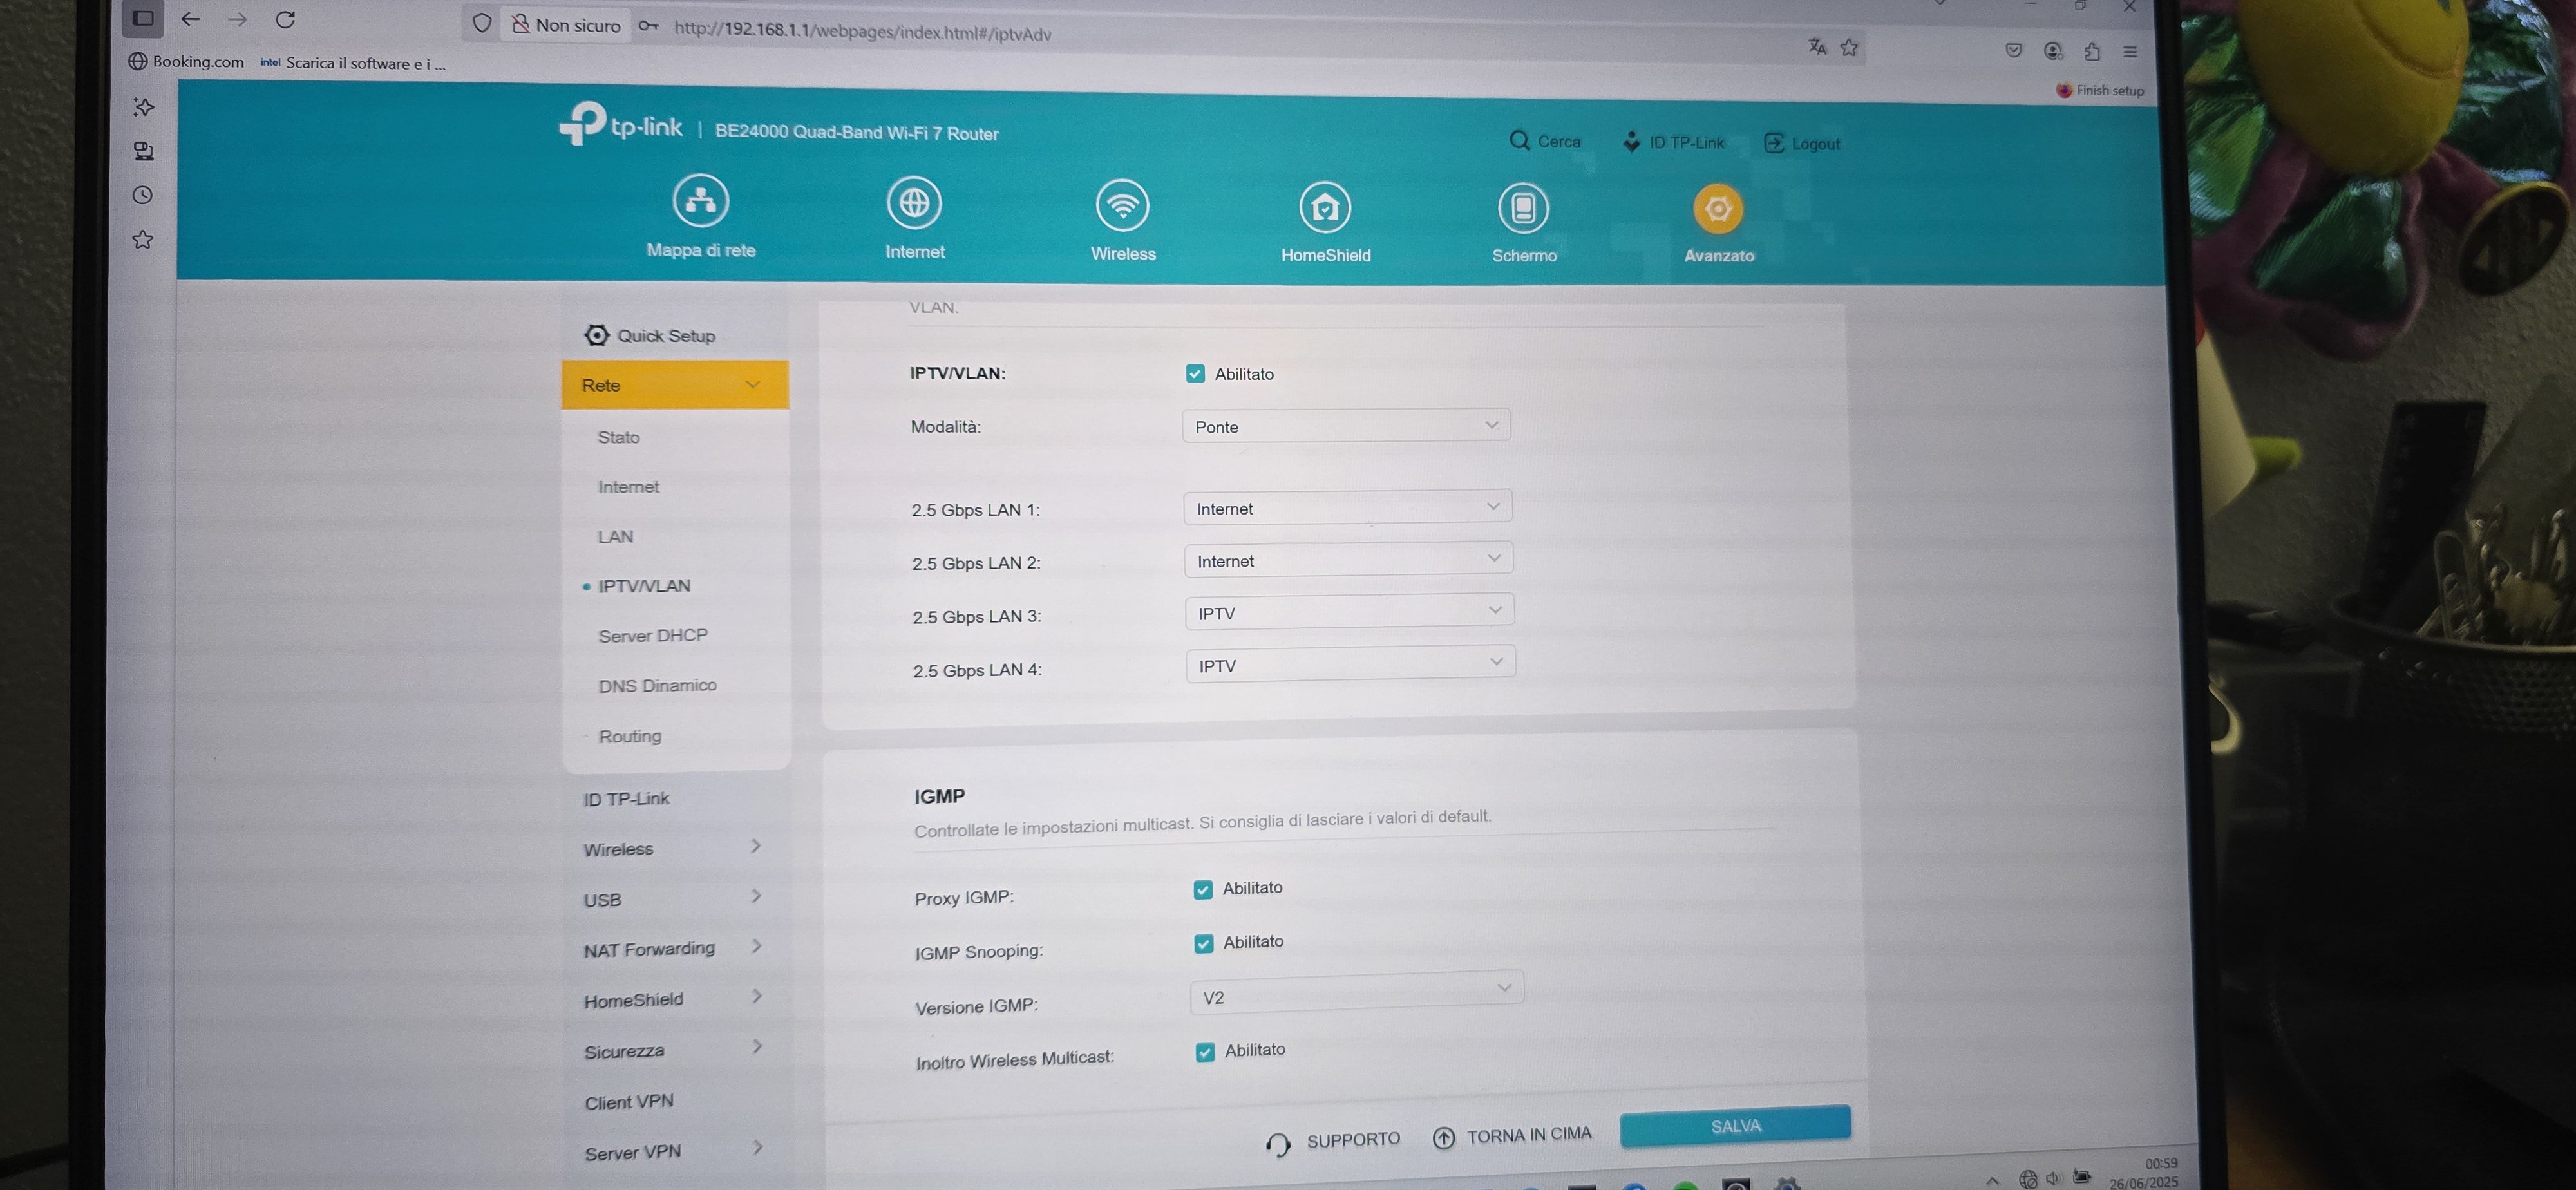
Task: Open the Mappa di rete icon
Action: pos(700,201)
